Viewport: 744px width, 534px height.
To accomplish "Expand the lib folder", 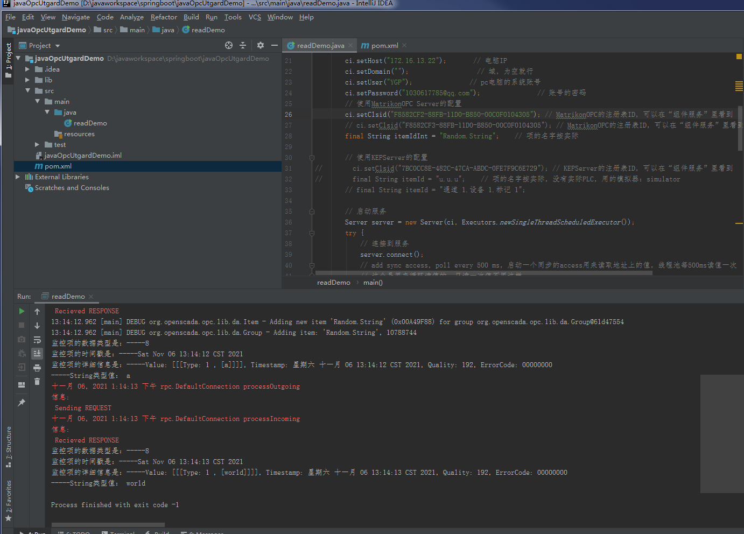I will [x=26, y=80].
